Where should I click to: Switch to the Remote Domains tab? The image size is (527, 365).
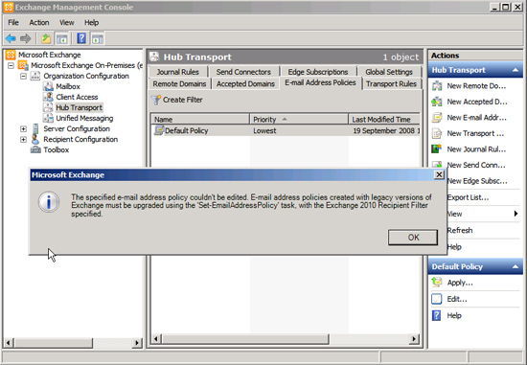click(179, 83)
